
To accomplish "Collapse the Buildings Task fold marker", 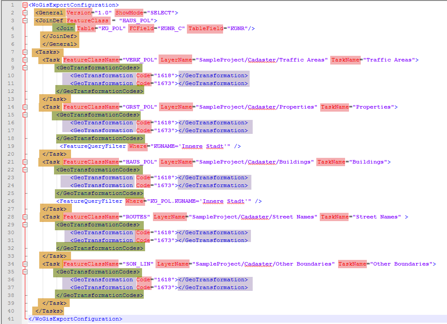I will 25,162.
